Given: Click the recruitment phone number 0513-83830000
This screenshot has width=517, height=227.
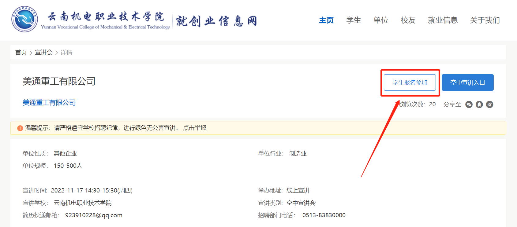Looking at the screenshot, I should click(324, 215).
